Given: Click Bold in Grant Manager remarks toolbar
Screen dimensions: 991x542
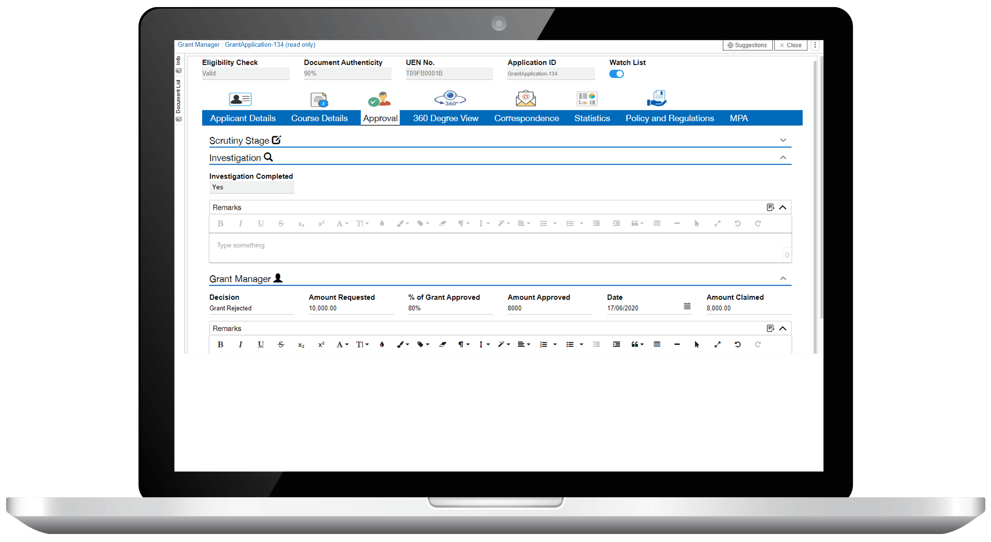Looking at the screenshot, I should [x=220, y=345].
